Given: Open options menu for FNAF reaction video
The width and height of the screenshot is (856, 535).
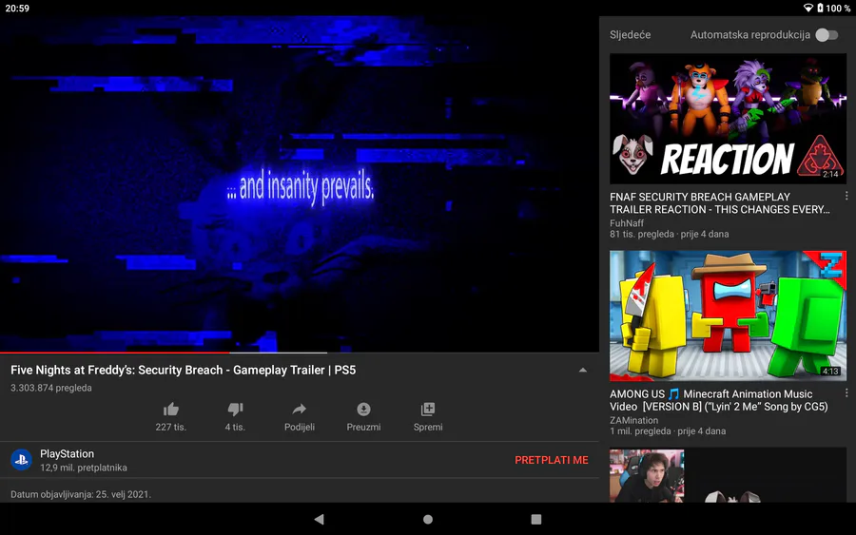Looking at the screenshot, I should (x=846, y=196).
